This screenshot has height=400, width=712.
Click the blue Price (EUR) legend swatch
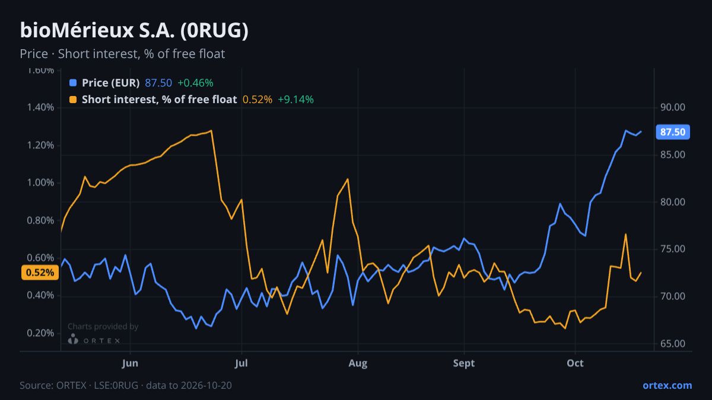coord(73,83)
